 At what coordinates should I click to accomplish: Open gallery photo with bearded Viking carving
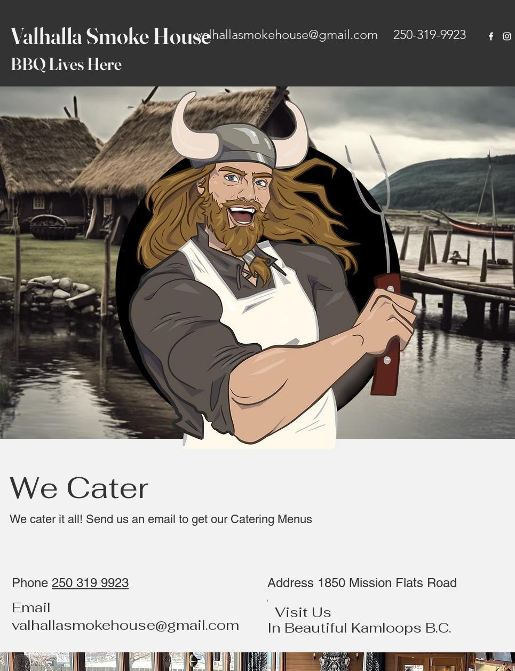(x=327, y=661)
